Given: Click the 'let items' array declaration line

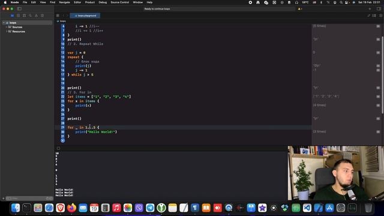Looking at the screenshot, I should coord(99,97).
